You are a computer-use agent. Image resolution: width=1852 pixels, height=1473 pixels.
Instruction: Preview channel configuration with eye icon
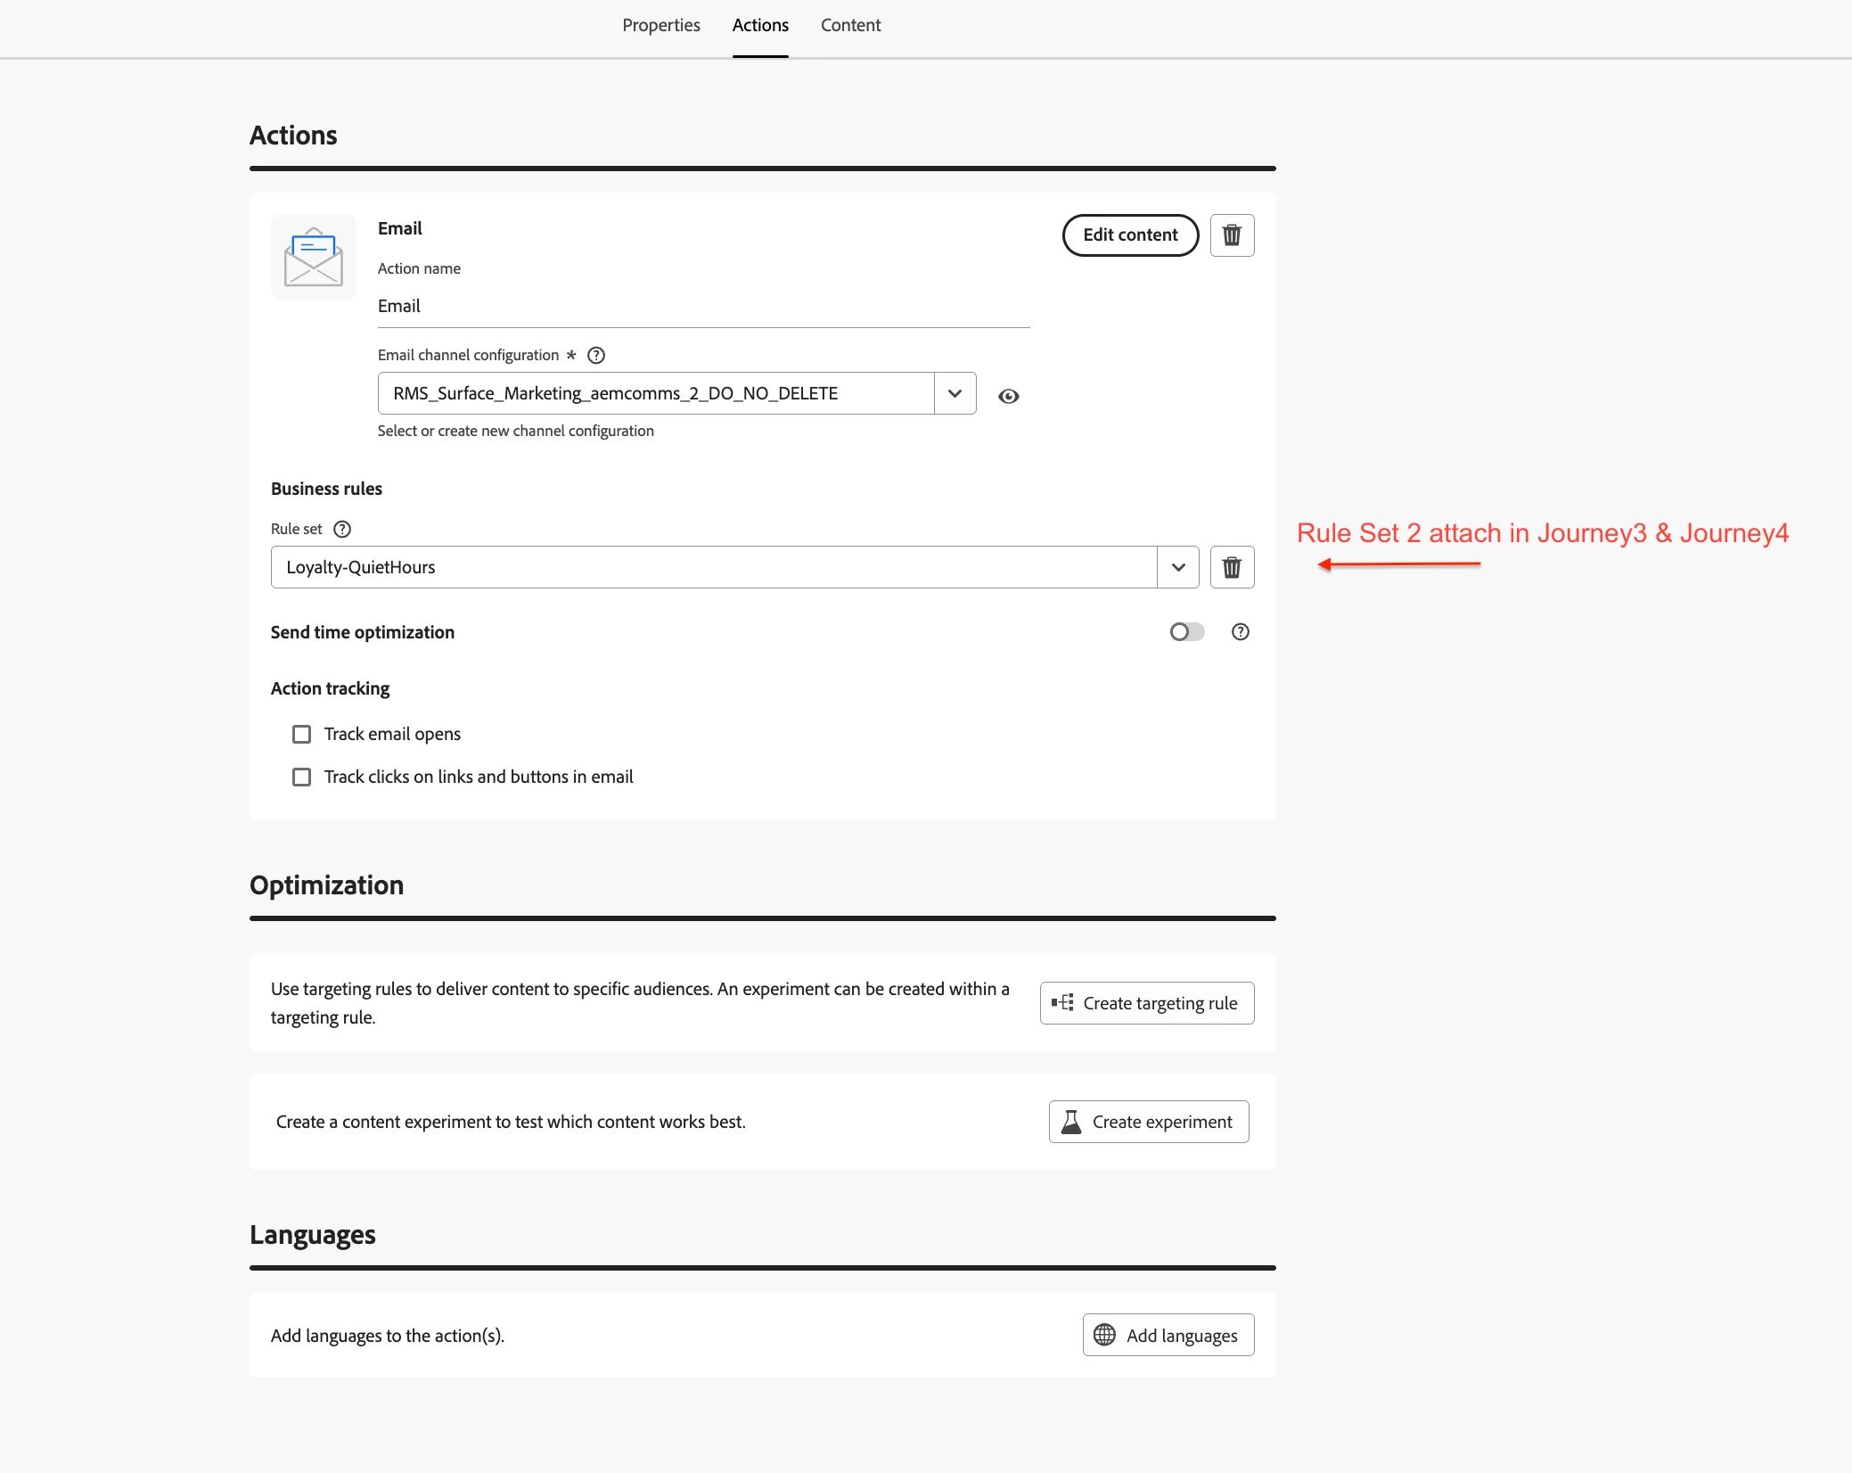(x=1008, y=396)
